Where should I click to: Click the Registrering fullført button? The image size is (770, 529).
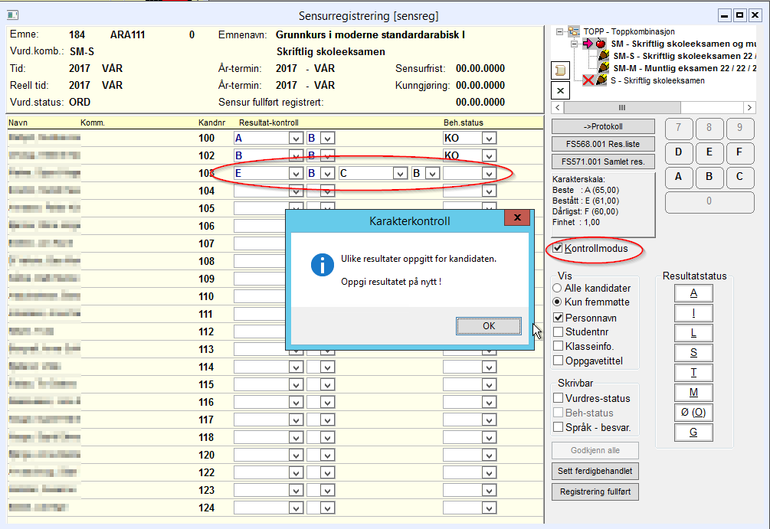point(595,491)
